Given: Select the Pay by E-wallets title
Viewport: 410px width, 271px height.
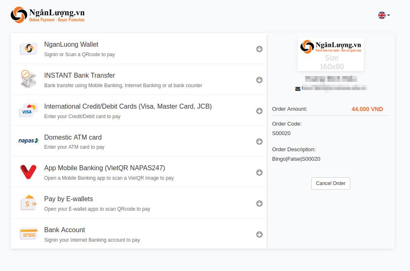Looking at the screenshot, I should click(69, 199).
